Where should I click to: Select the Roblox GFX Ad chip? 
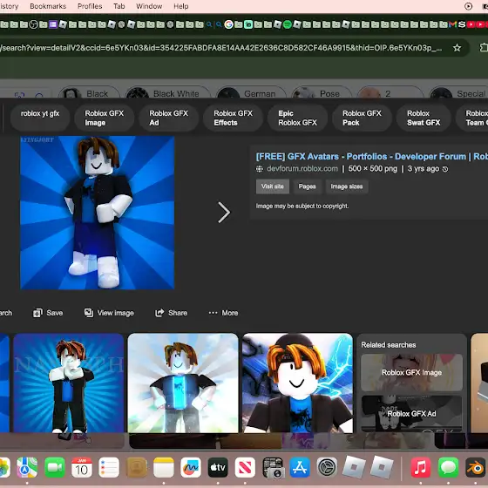click(169, 118)
